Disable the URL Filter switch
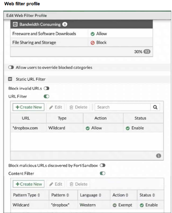The image size is (172, 213). tap(46, 96)
